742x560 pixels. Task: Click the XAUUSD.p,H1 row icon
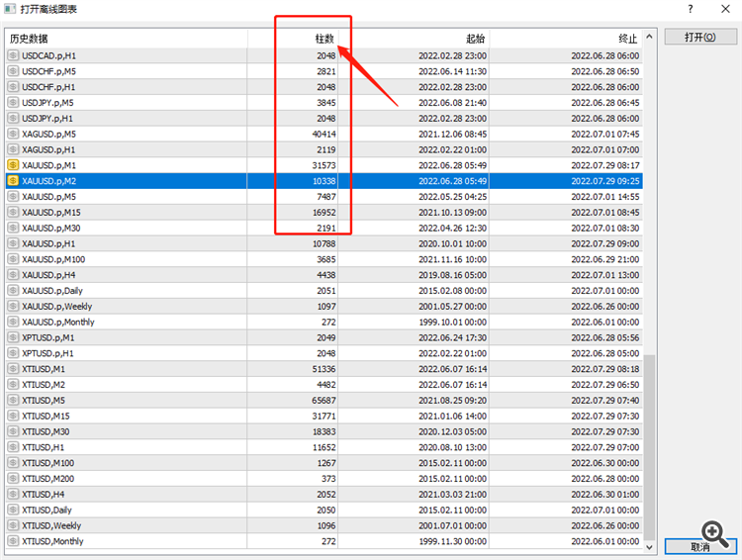13,243
